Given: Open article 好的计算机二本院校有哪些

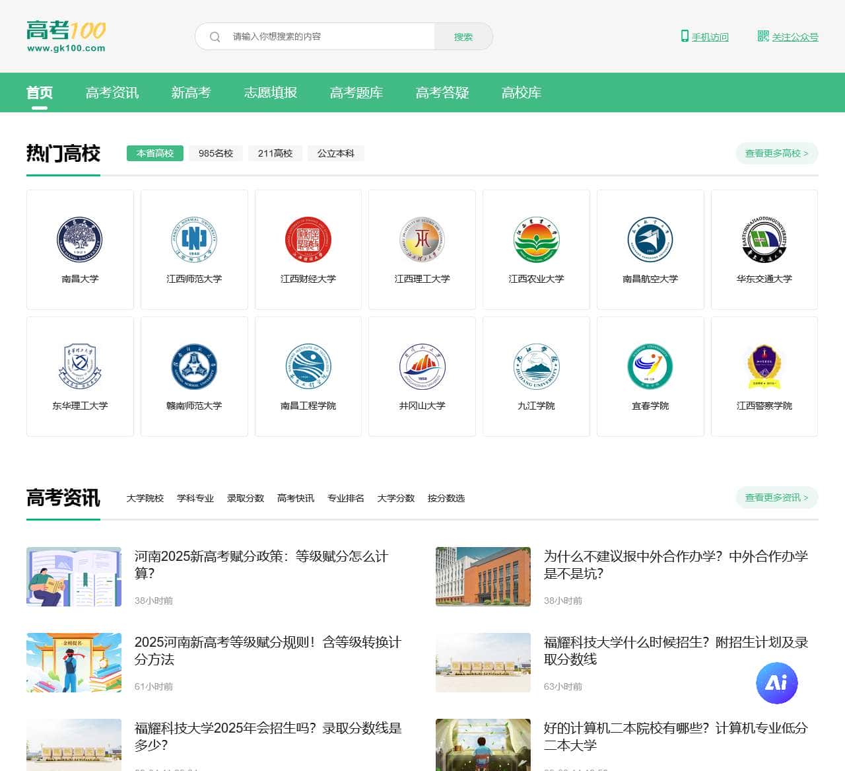Looking at the screenshot, I should (676, 737).
